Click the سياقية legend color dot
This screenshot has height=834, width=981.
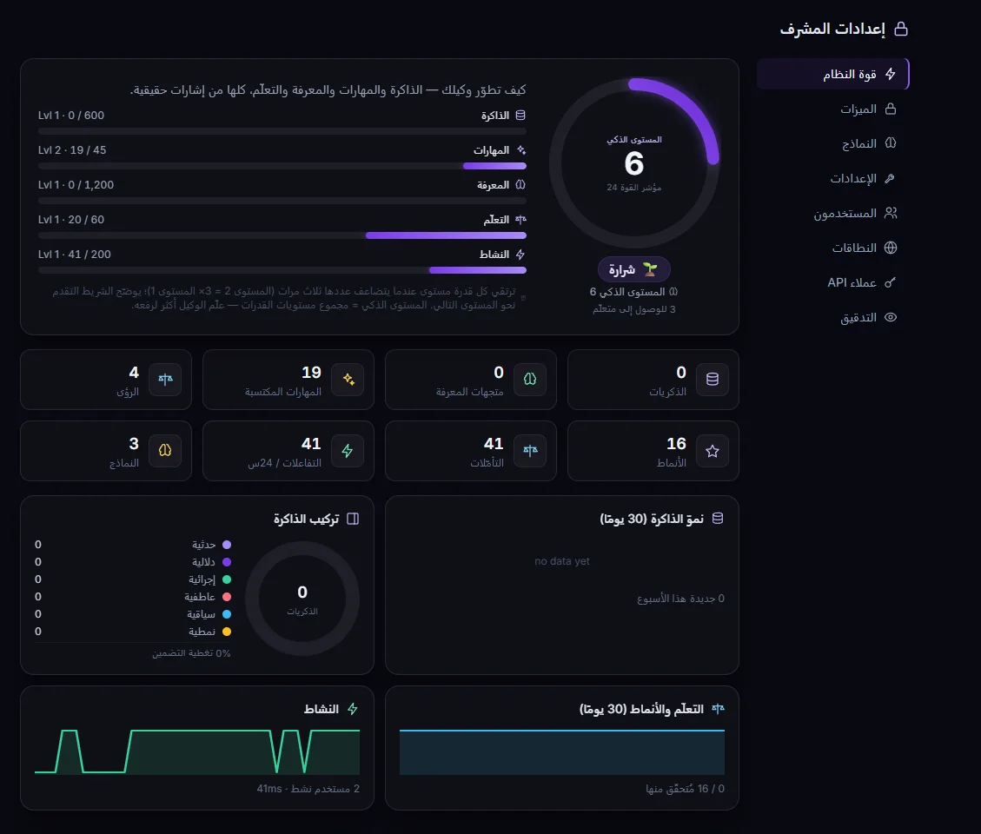tap(227, 614)
